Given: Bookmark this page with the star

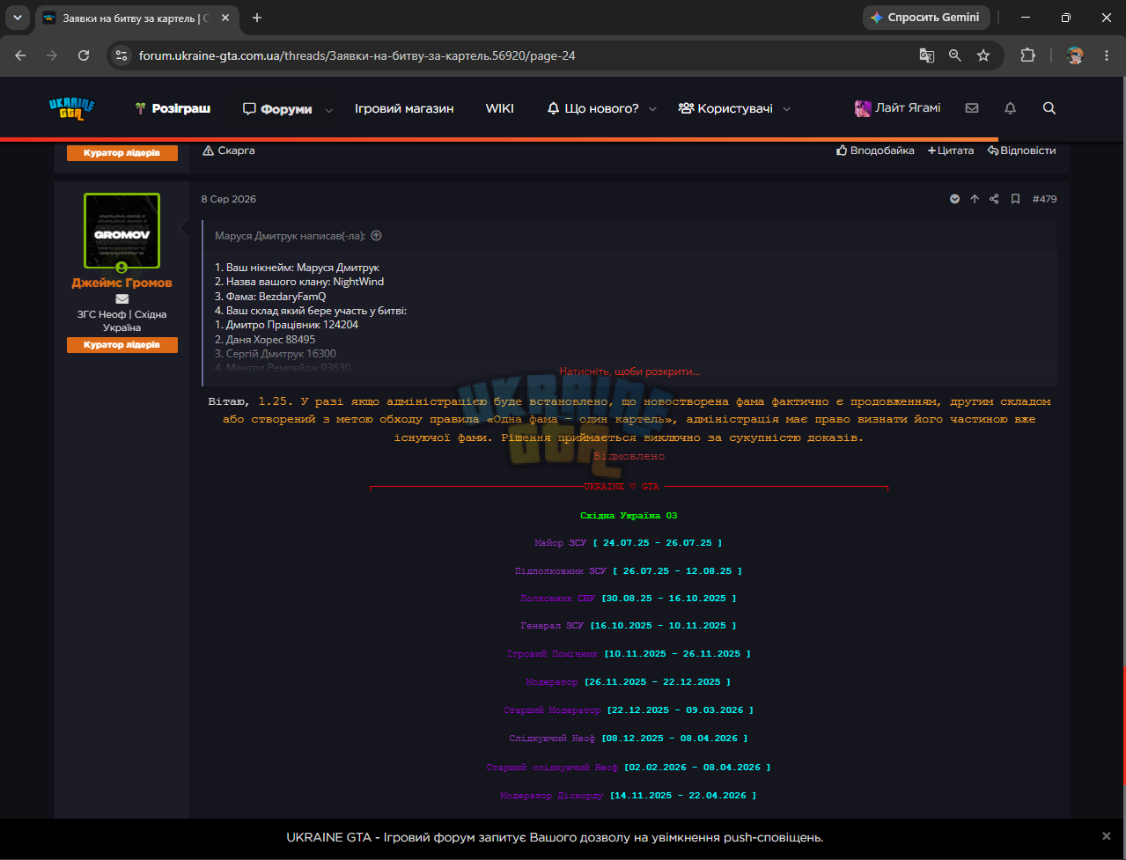Looking at the screenshot, I should pyautogui.click(x=983, y=55).
